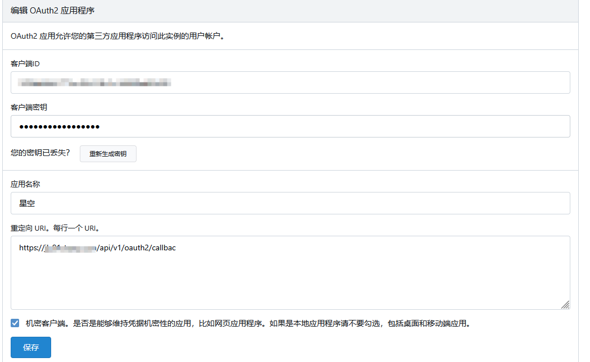Click the 客户端ID label
This screenshot has width=590, height=362.
coord(25,63)
